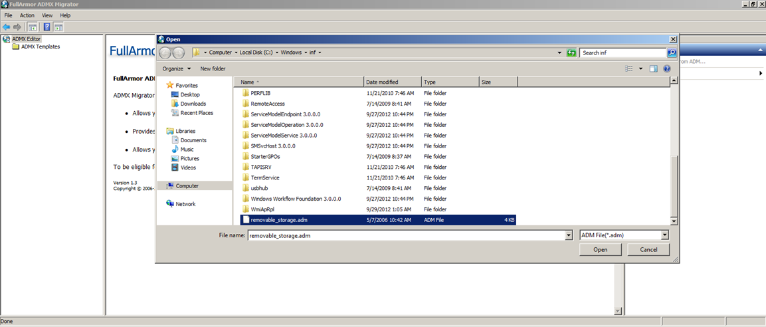Open the File name dropdown arrow
766x327 pixels.
tap(568, 235)
